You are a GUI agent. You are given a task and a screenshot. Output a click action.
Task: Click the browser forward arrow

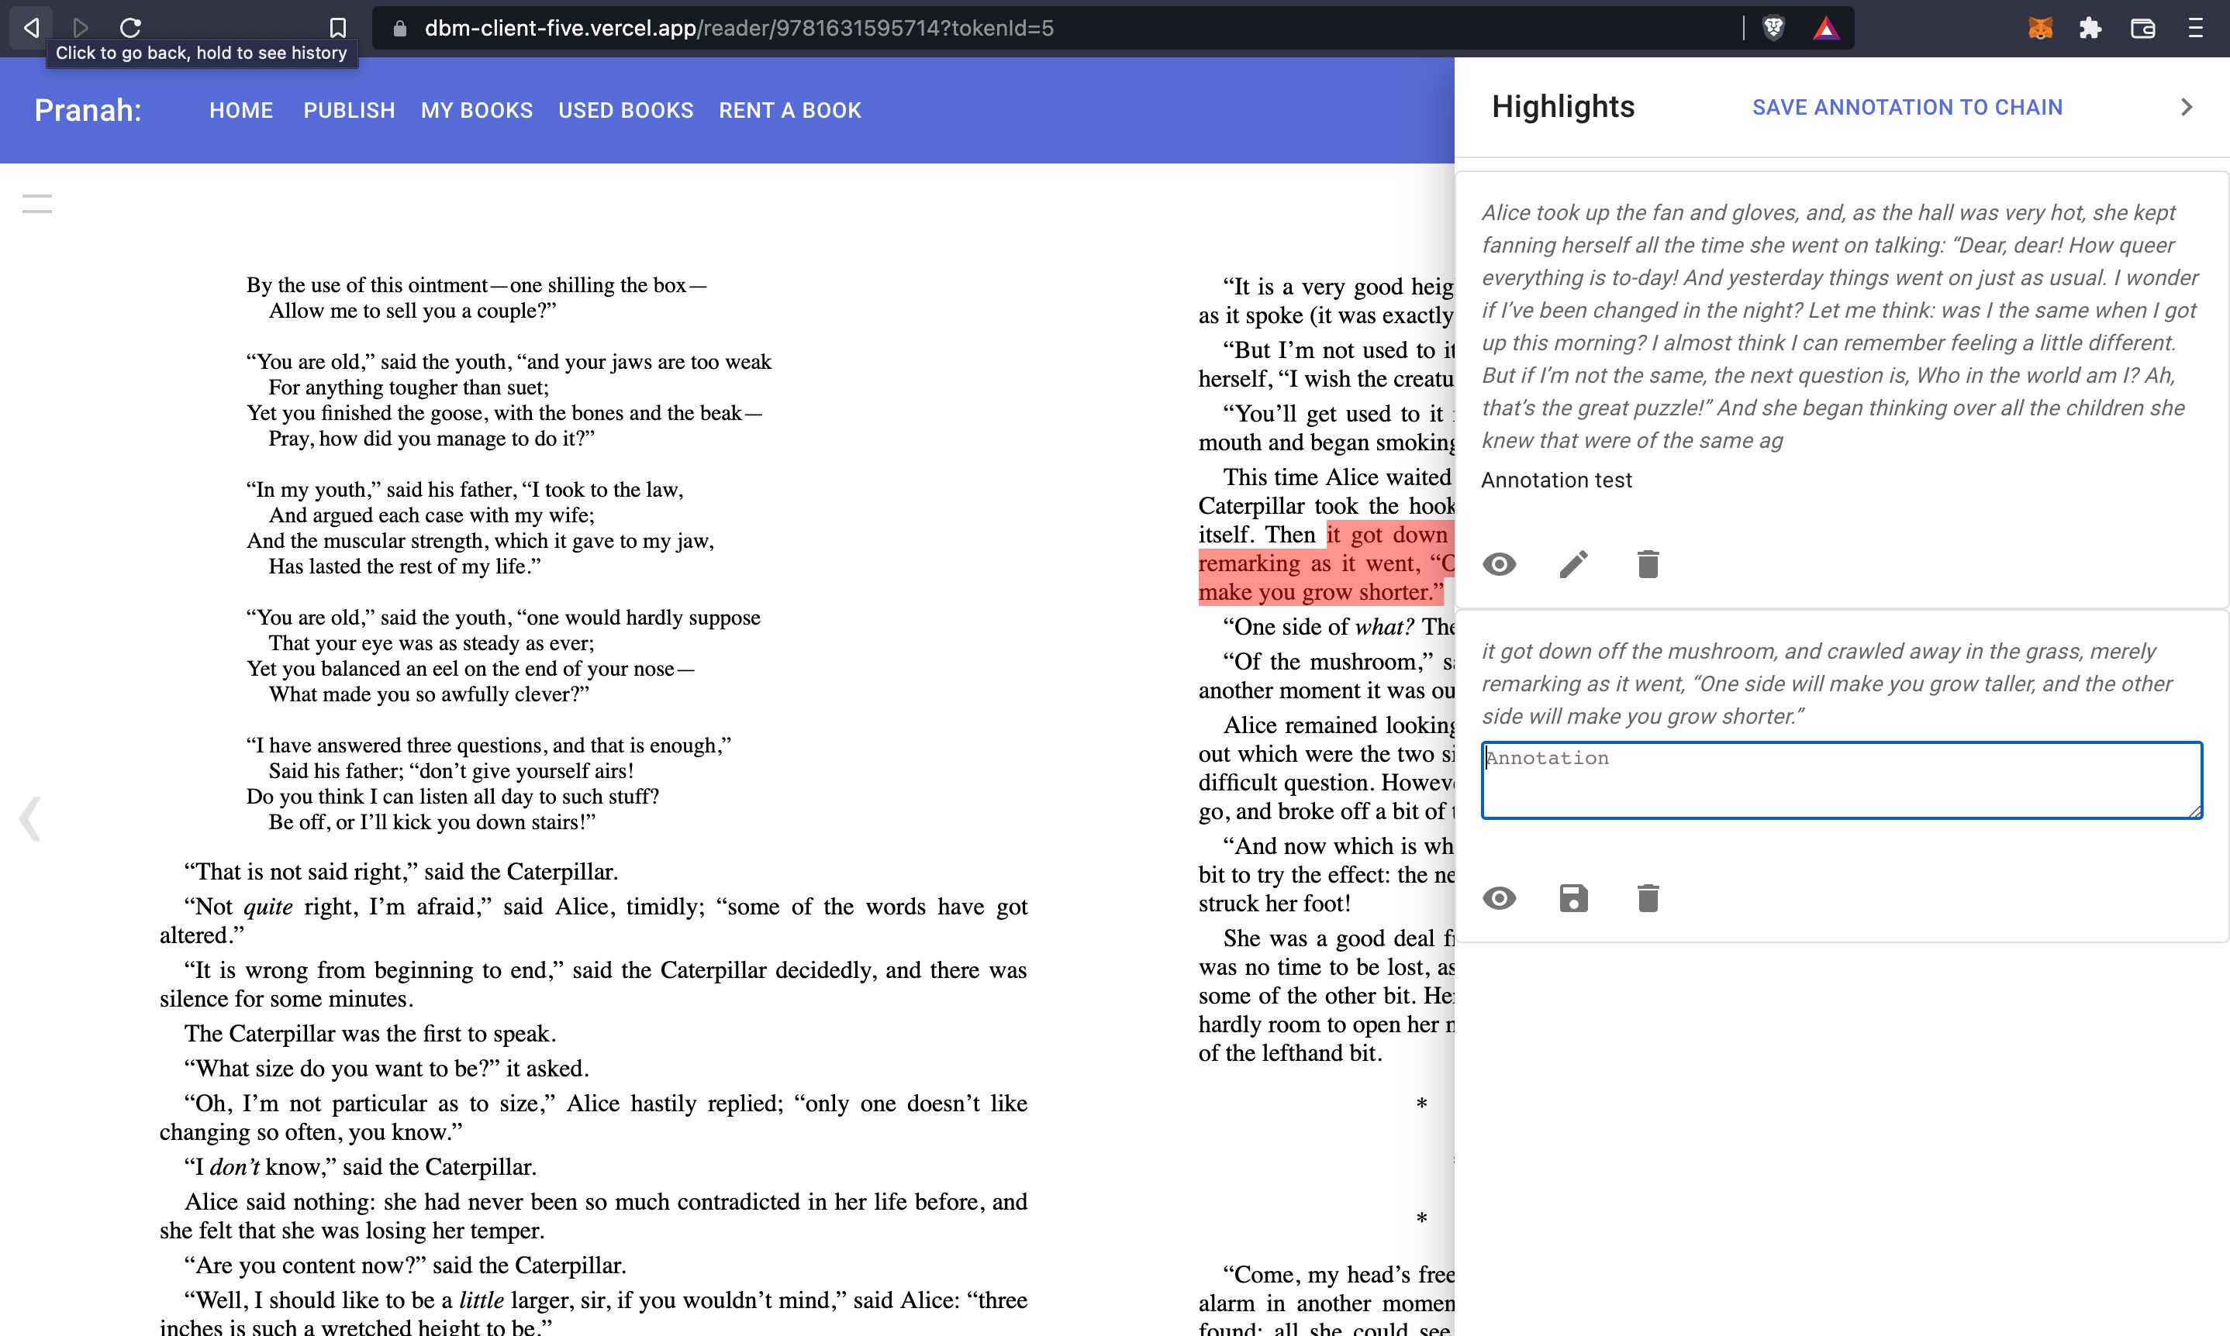80,28
